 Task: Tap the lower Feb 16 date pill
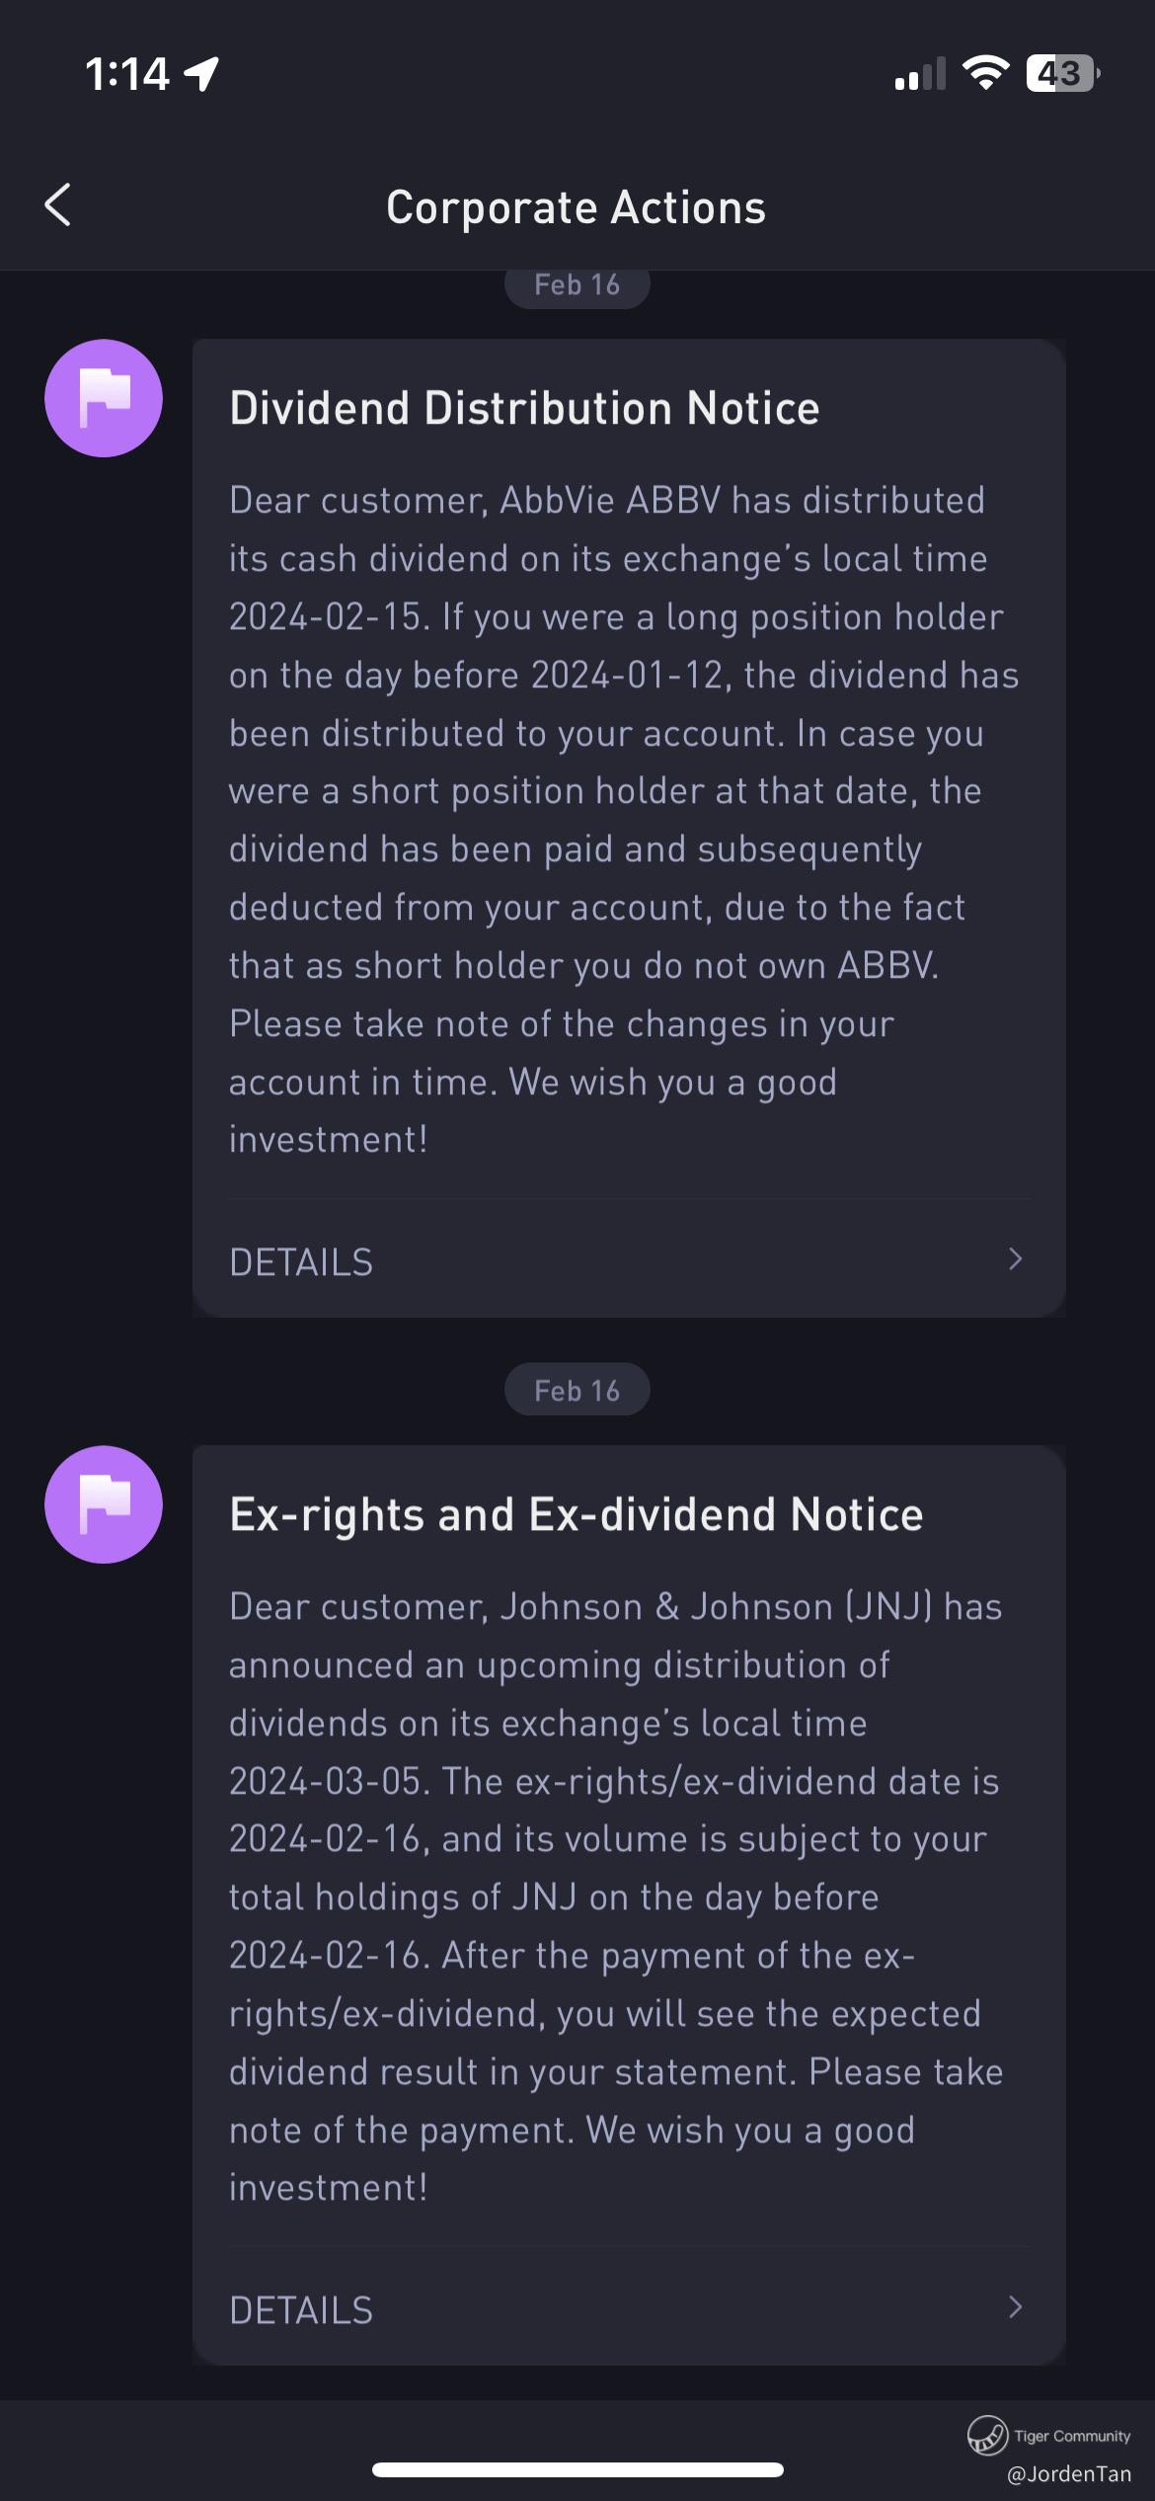[x=577, y=1390]
